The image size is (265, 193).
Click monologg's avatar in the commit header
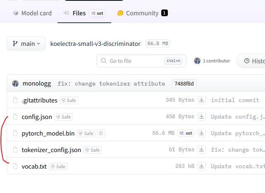click(15, 83)
